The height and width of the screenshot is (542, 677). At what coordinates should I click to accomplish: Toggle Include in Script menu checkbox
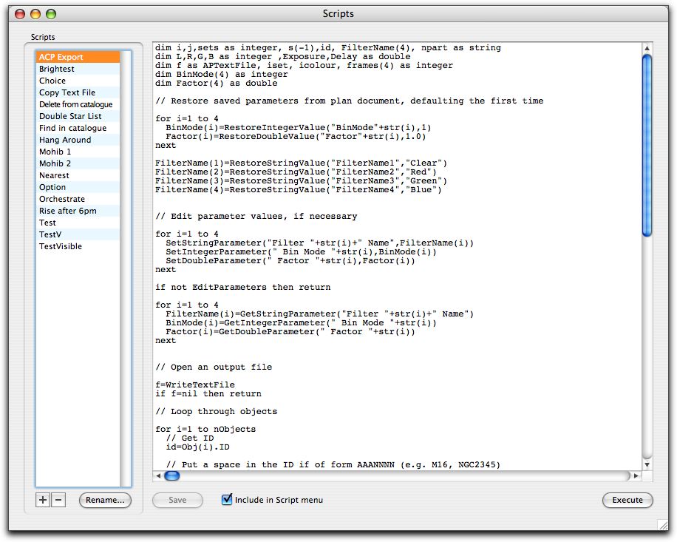(x=228, y=500)
